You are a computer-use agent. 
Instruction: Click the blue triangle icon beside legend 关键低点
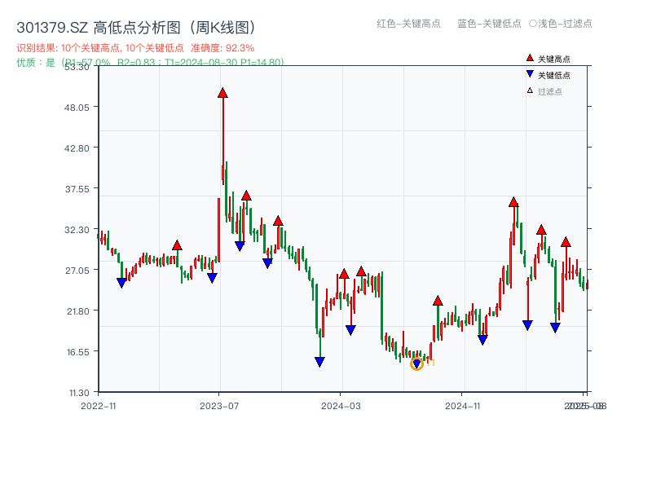[x=530, y=74]
